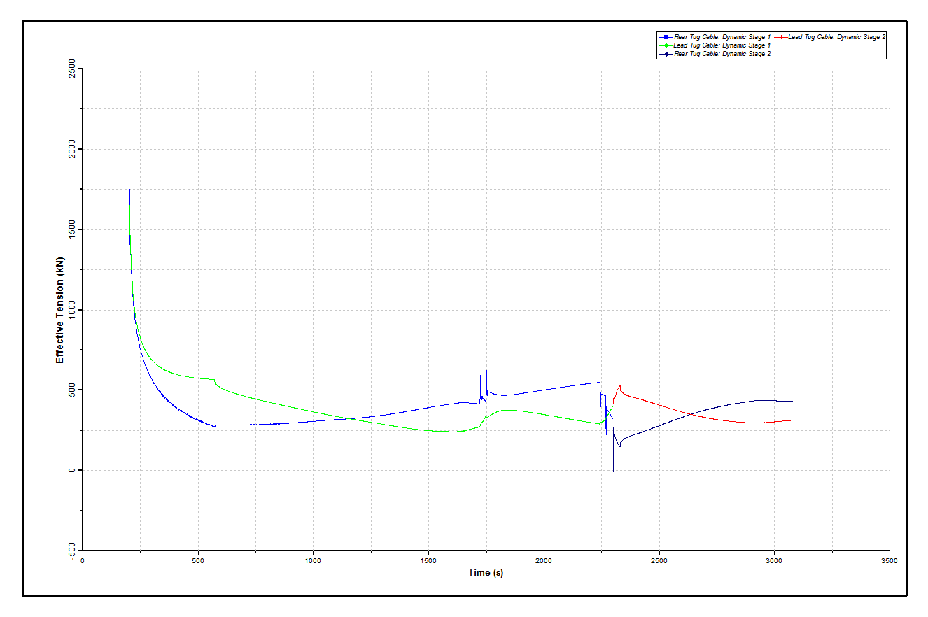
Task: Click the 2500 tick label on the time axis
Action: click(659, 561)
